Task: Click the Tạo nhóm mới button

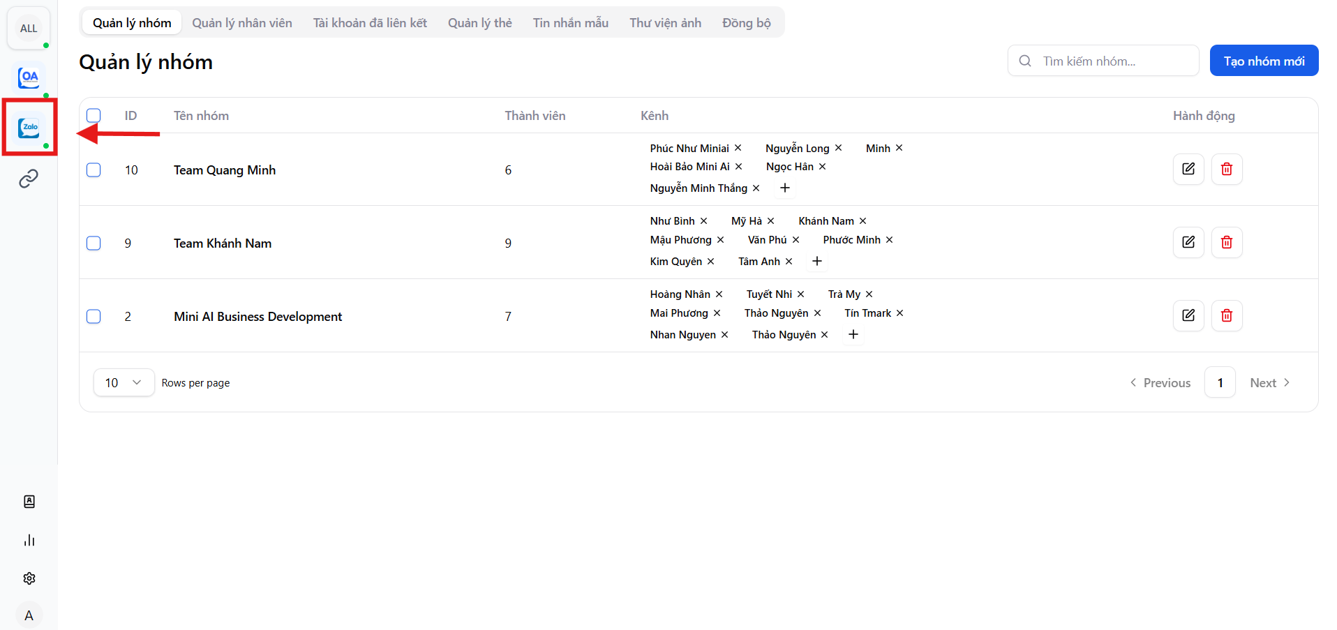Action: (x=1263, y=61)
